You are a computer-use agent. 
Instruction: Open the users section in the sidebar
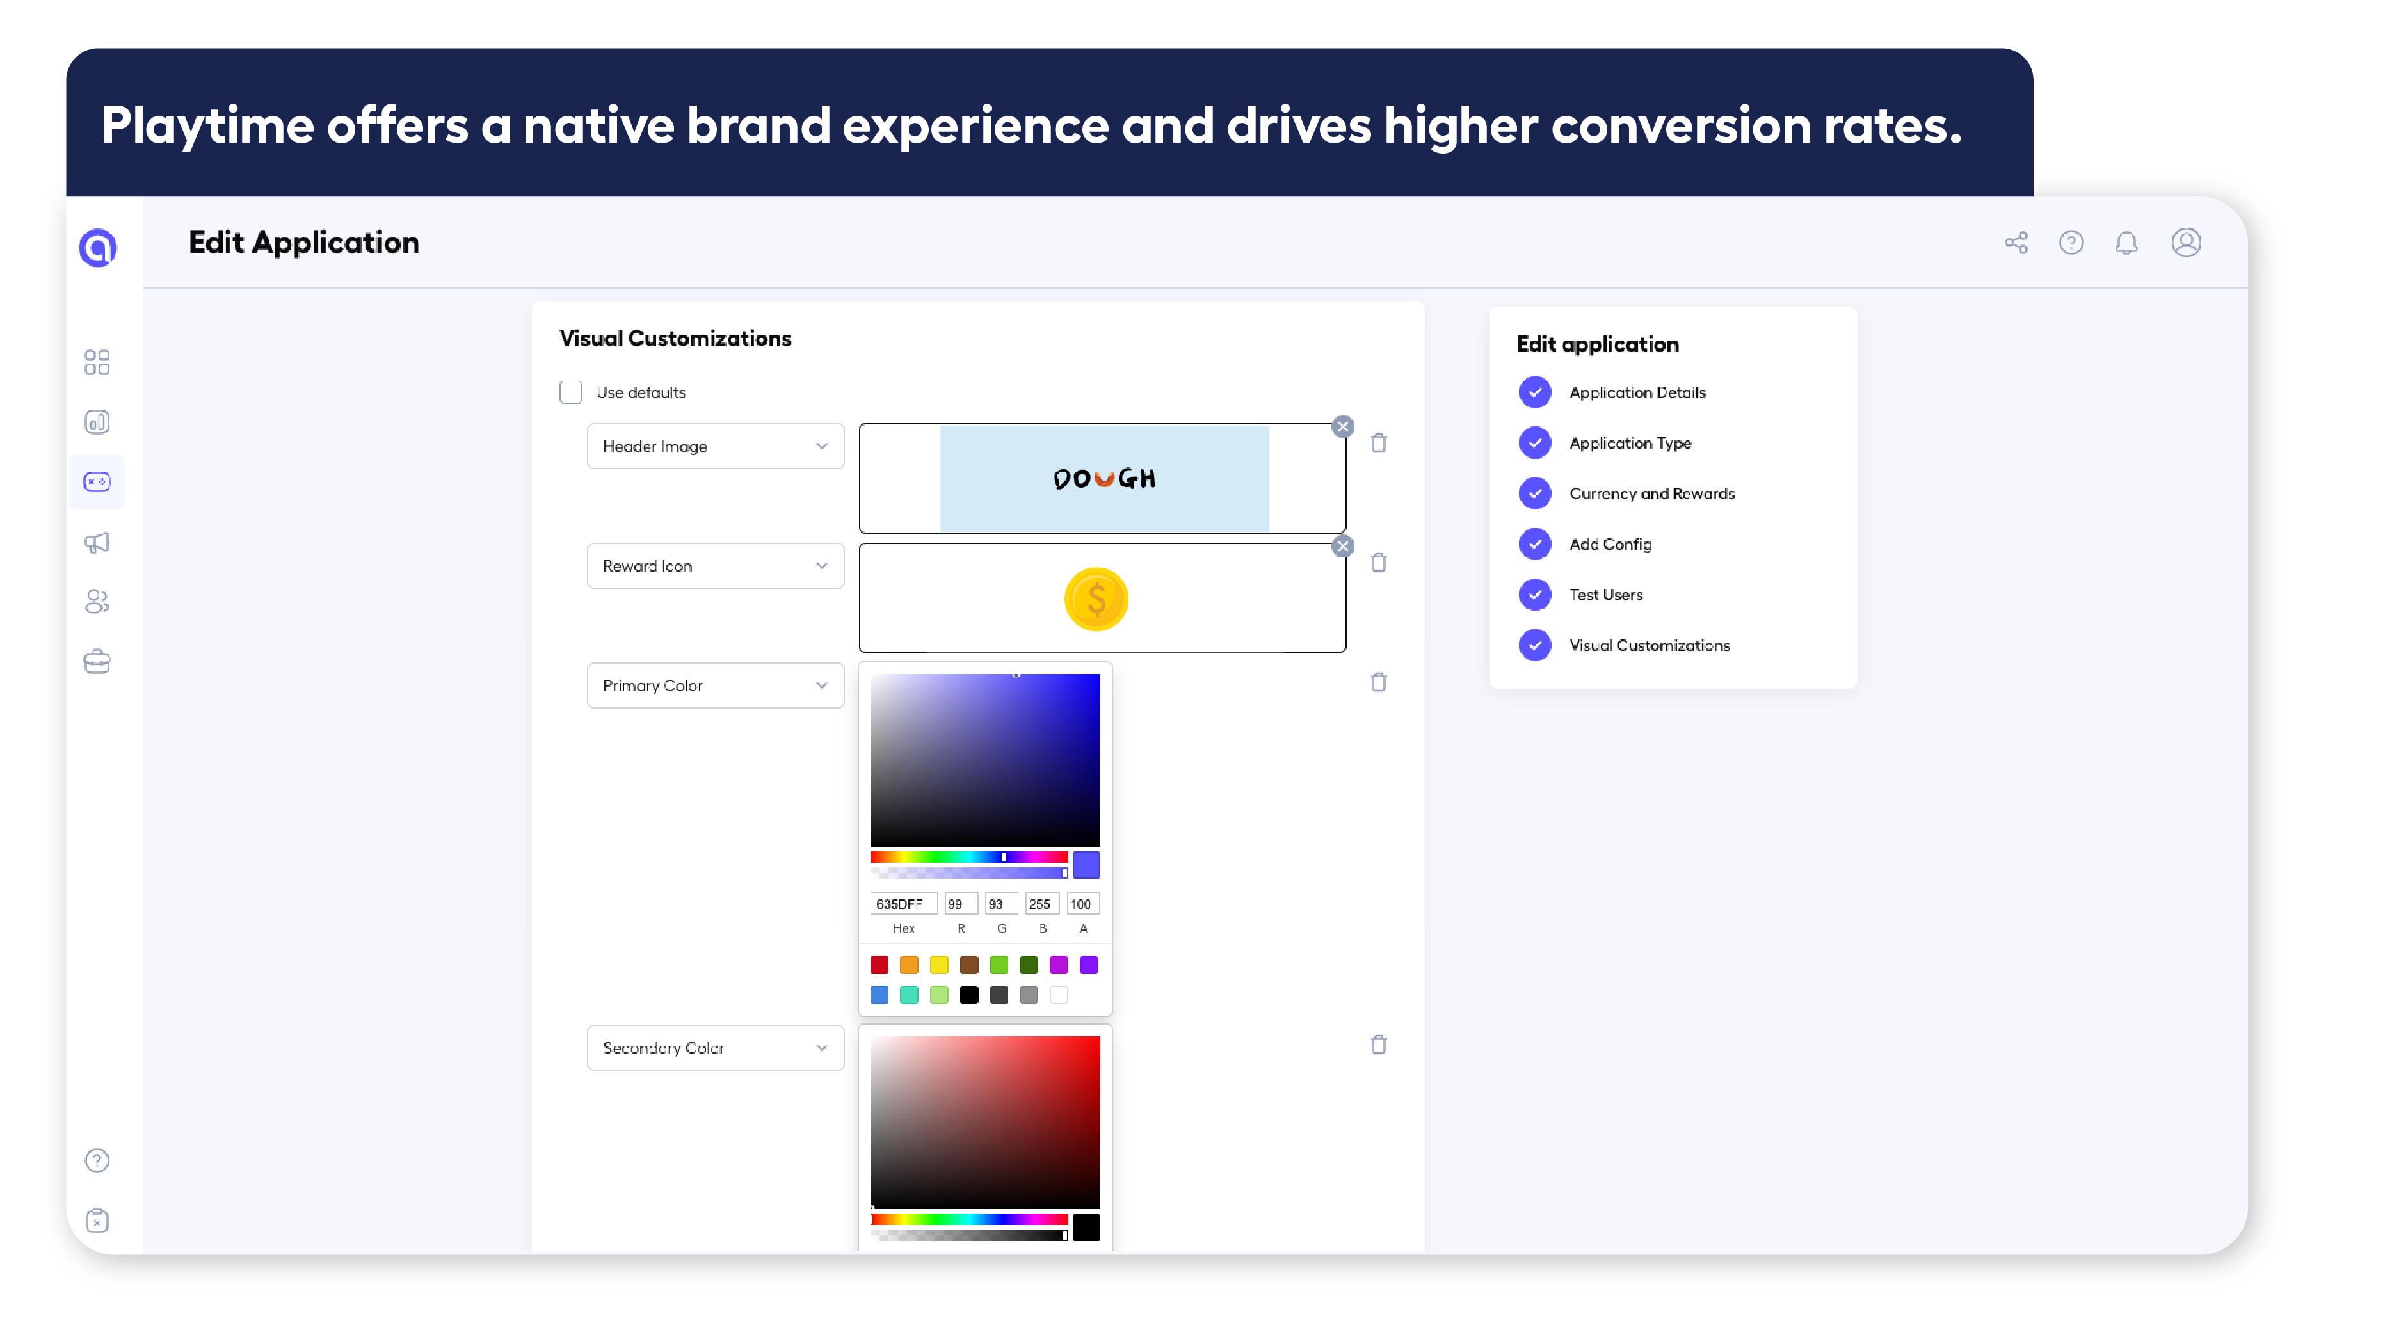pos(97,601)
